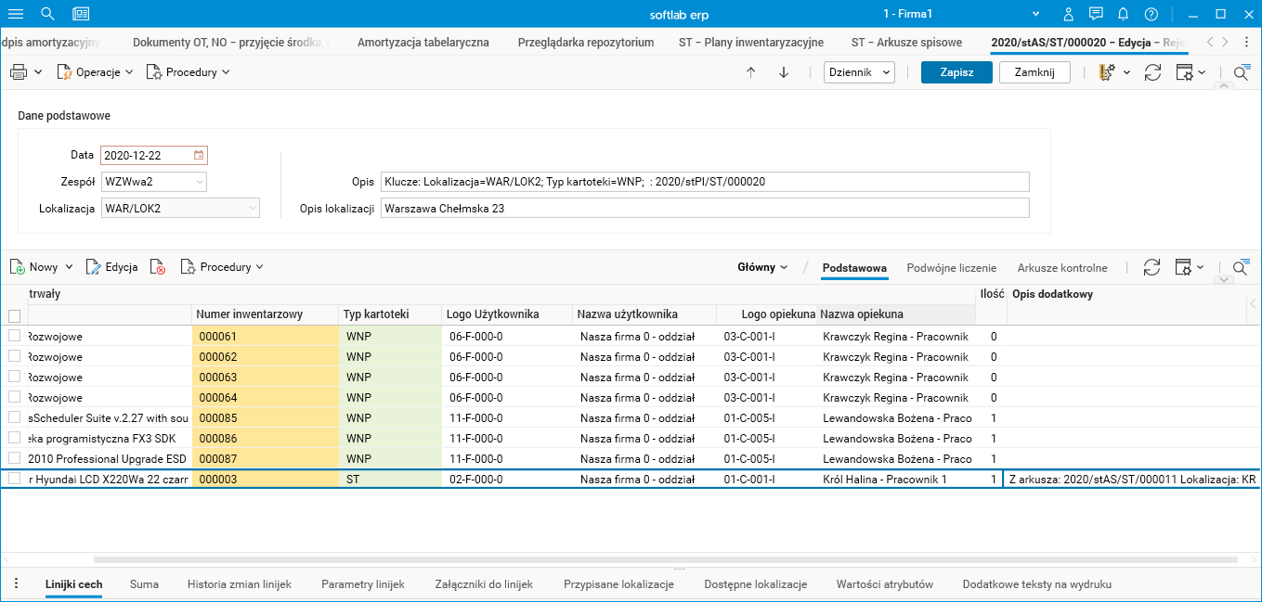Viewport: 1262px width, 602px height.
Task: Move to next record with down arrow
Action: tap(784, 72)
